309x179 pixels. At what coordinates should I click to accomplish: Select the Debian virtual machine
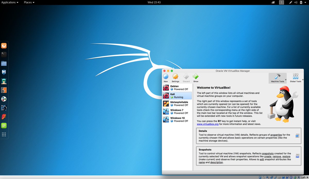click(177, 88)
